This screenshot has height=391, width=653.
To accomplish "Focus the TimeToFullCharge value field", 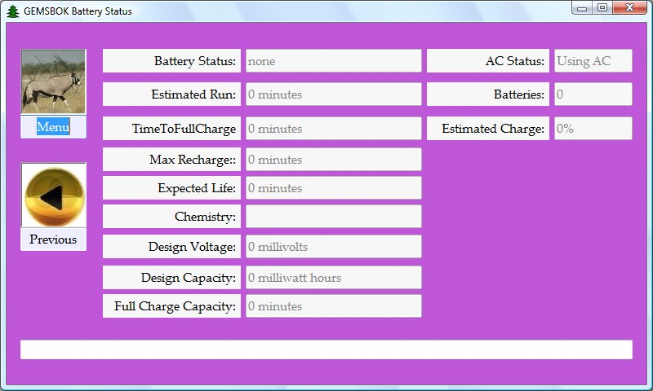I will [333, 129].
